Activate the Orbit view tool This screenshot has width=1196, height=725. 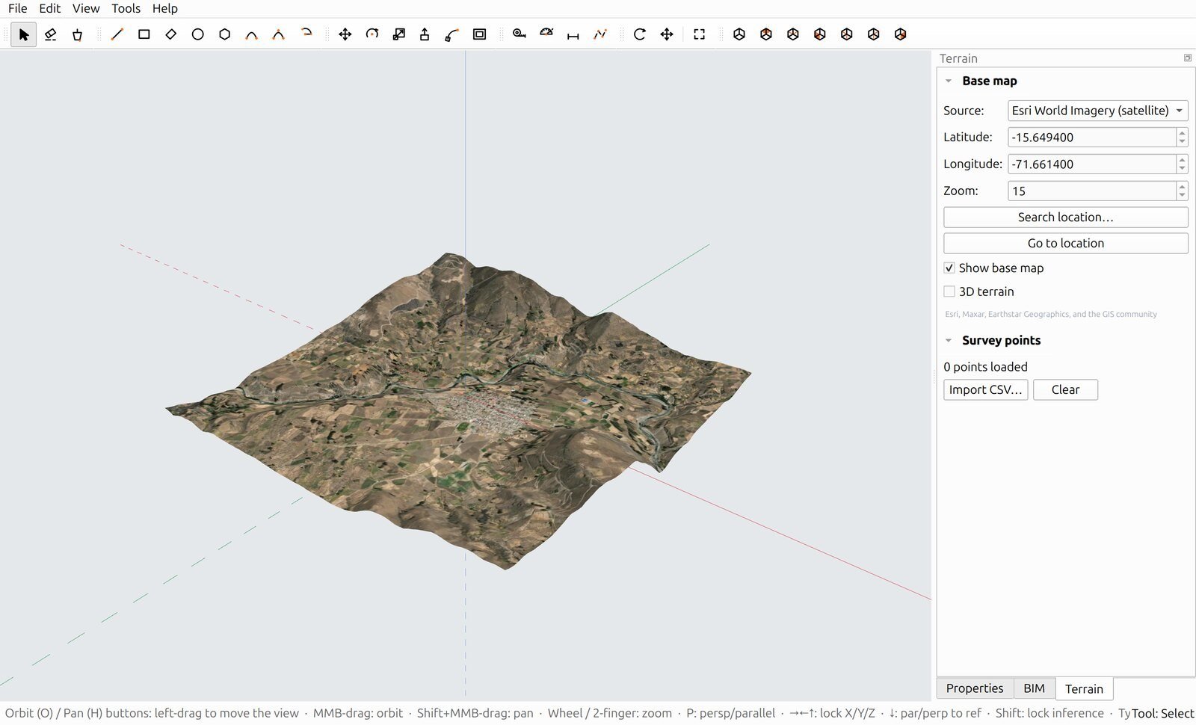(639, 34)
